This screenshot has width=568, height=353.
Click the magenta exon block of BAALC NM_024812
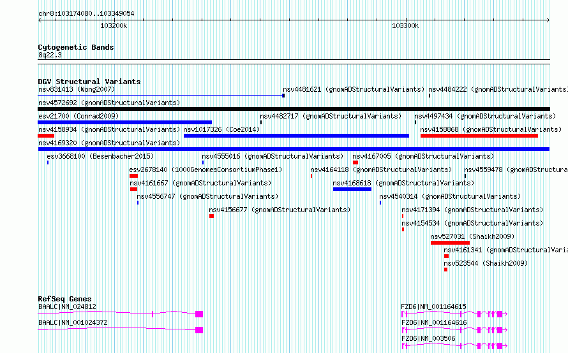(199, 314)
